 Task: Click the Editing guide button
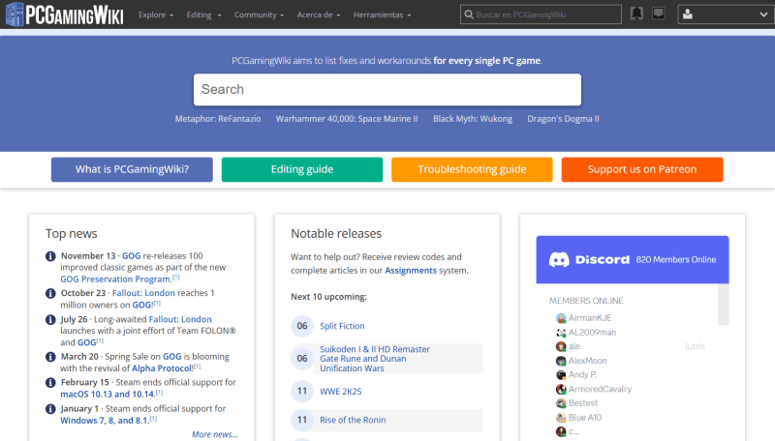pyautogui.click(x=301, y=169)
